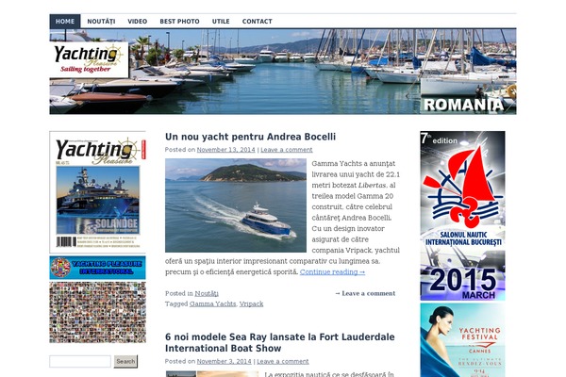Click the Search button
The height and width of the screenshot is (377, 566).
coord(125,362)
